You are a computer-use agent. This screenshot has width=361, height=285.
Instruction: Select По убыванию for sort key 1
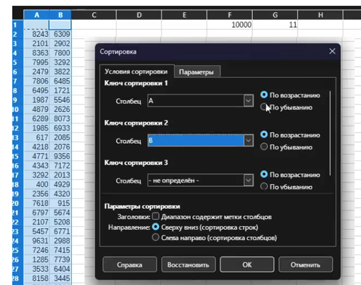(x=264, y=107)
